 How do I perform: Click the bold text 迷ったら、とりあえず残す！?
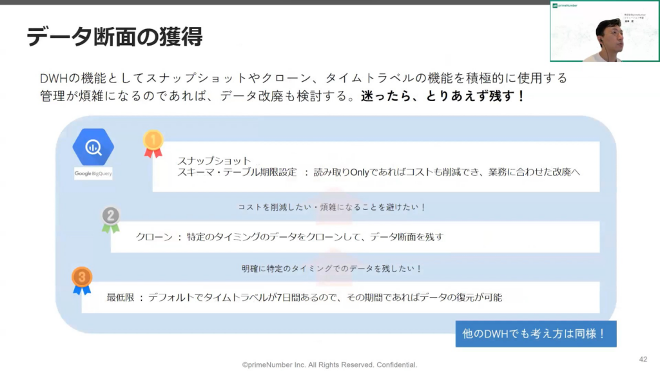[443, 96]
